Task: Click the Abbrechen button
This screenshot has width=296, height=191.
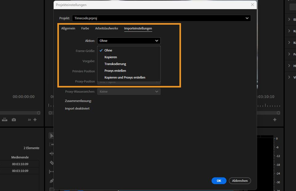Action: coord(240,181)
